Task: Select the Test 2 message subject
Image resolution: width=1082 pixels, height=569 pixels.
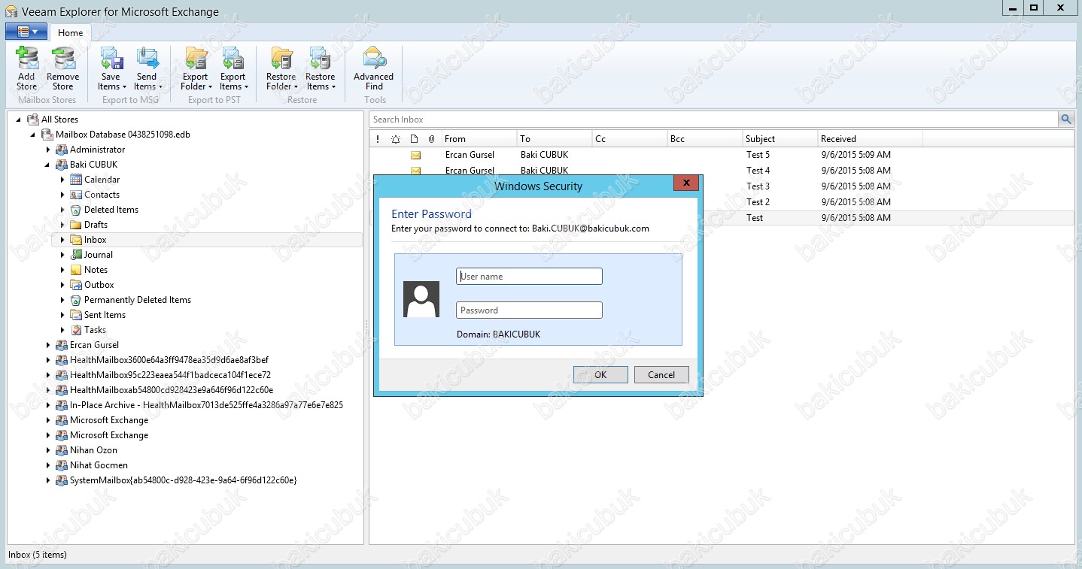Action: [758, 202]
